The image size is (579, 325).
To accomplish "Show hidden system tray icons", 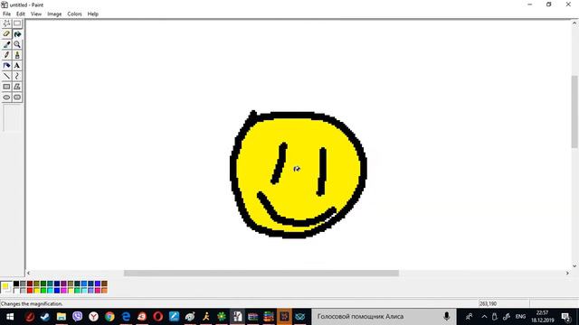I will tap(484, 317).
